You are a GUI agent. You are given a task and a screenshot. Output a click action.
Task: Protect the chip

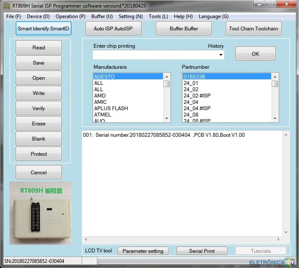[x=39, y=154]
